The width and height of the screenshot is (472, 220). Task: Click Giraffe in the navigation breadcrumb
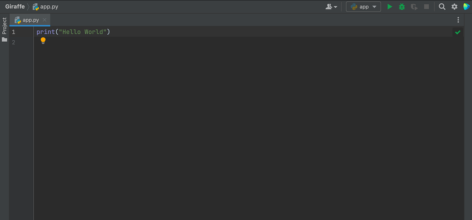pos(15,6)
